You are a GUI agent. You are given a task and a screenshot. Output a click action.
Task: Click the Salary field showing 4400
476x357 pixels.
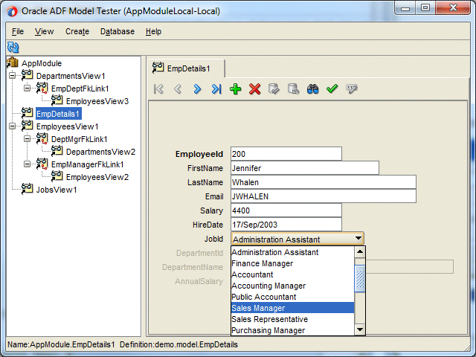click(x=286, y=210)
